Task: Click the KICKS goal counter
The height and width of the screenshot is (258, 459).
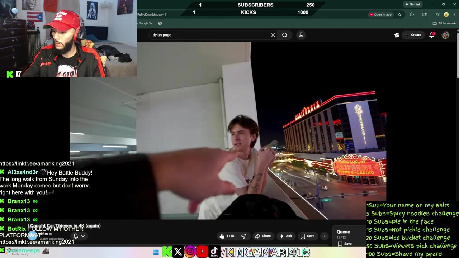Action: 249,13
